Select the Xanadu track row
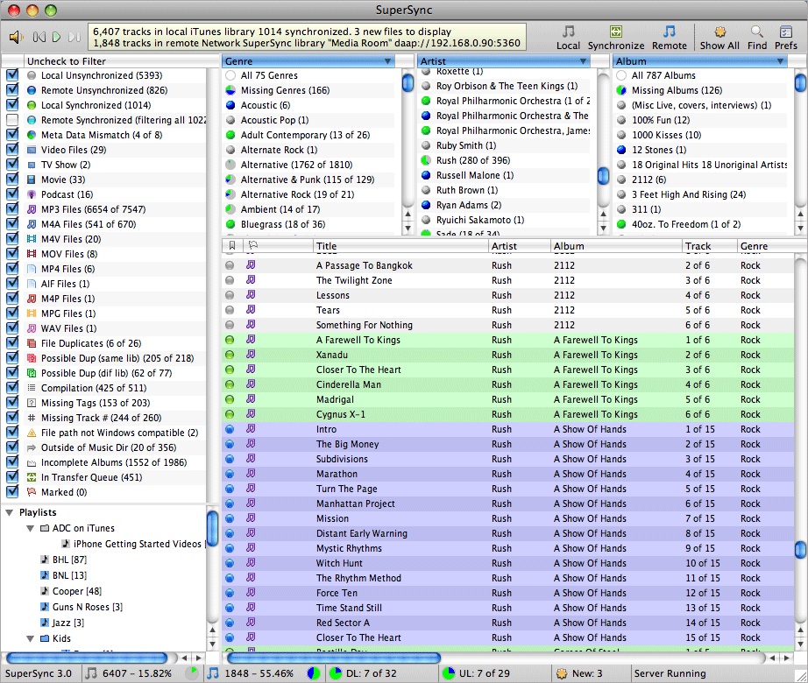The height and width of the screenshot is (683, 808). tap(507, 355)
